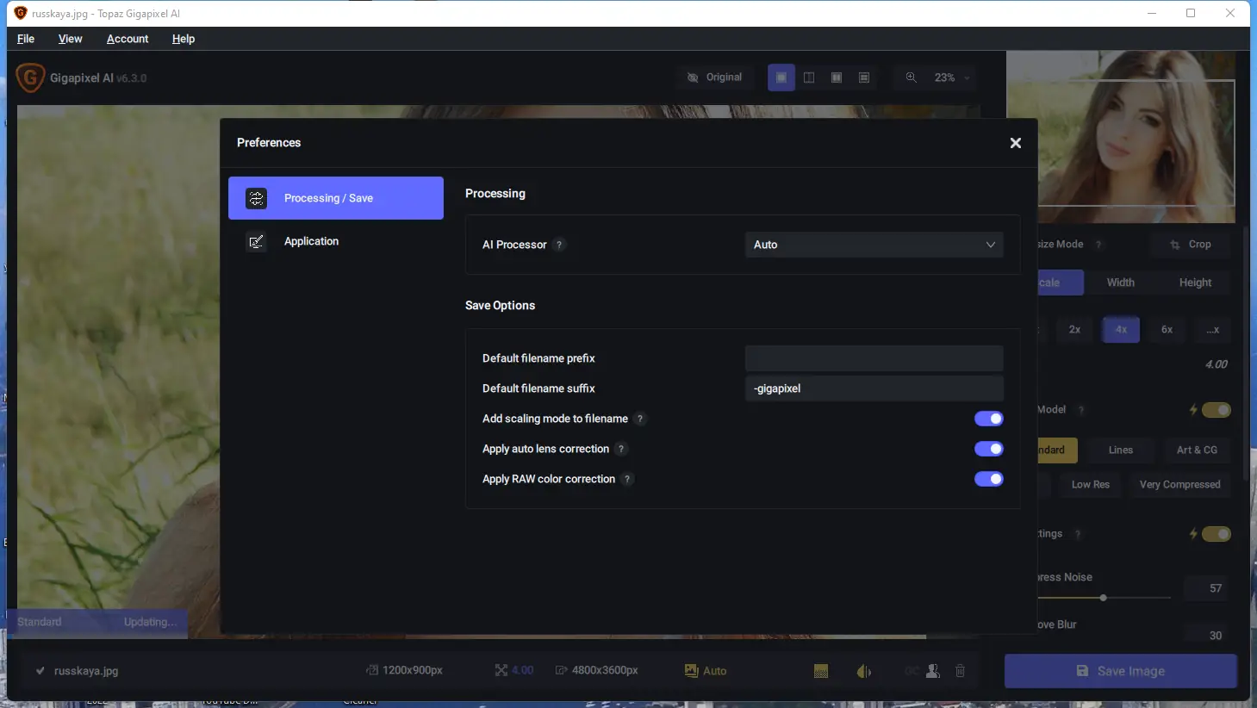
Task: Choose the 4x scale option
Action: [x=1121, y=330]
